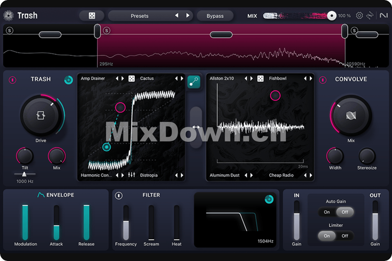Open the settings gear icon
This screenshot has width=392, height=261.
(359, 15)
